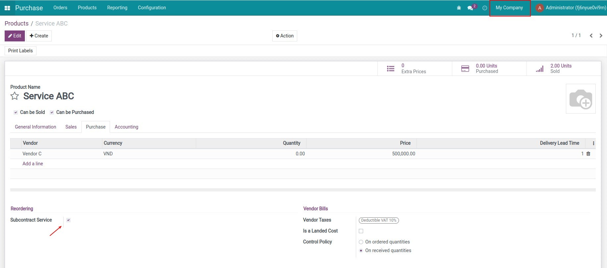Click the Products breadcrumb link

[17, 24]
